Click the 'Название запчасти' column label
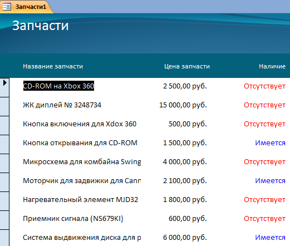Image resolution: width=290 pixels, height=246 pixels. coord(53,66)
